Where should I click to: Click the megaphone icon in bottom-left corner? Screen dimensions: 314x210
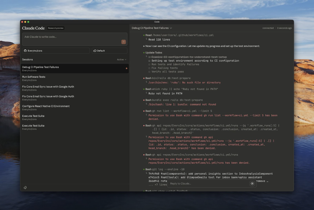click(25, 188)
